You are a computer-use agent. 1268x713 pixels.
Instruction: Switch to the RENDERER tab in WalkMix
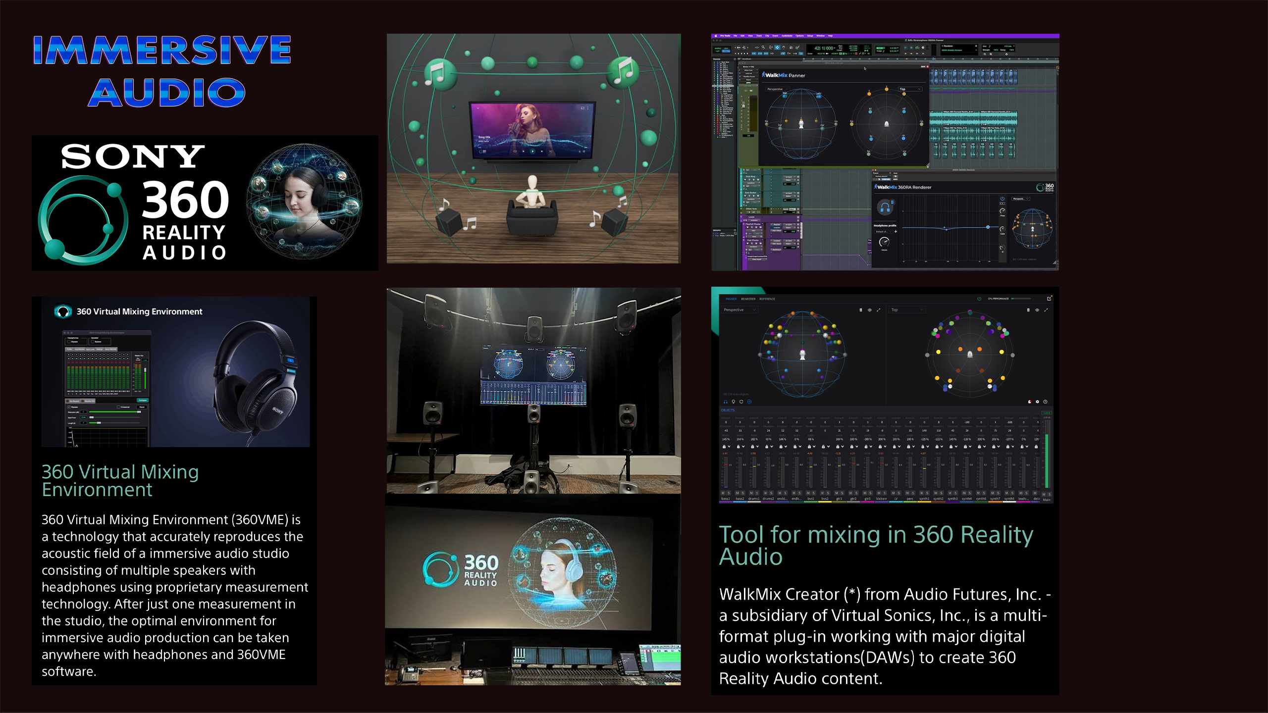(x=748, y=299)
